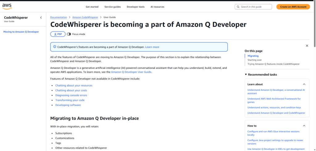Open AI resources in top navigation
Viewport: 316px width, 151px height.
157,7
